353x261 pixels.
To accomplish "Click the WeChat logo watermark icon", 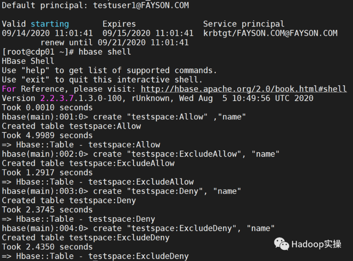I will (282, 244).
